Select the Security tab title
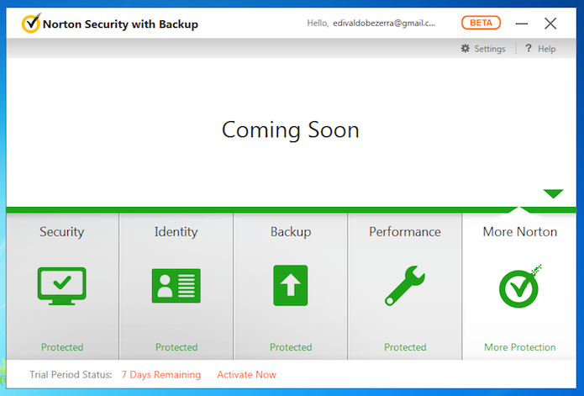The height and width of the screenshot is (396, 584). [x=62, y=232]
